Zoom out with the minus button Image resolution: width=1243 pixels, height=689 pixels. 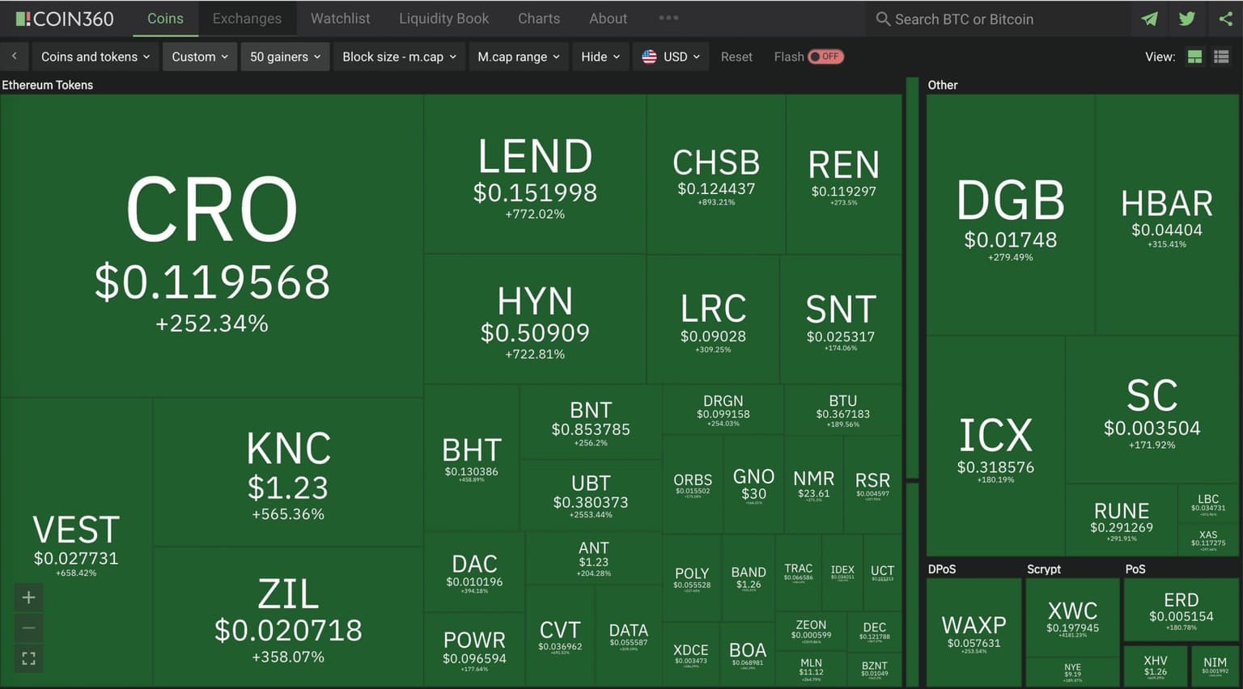tap(28, 628)
